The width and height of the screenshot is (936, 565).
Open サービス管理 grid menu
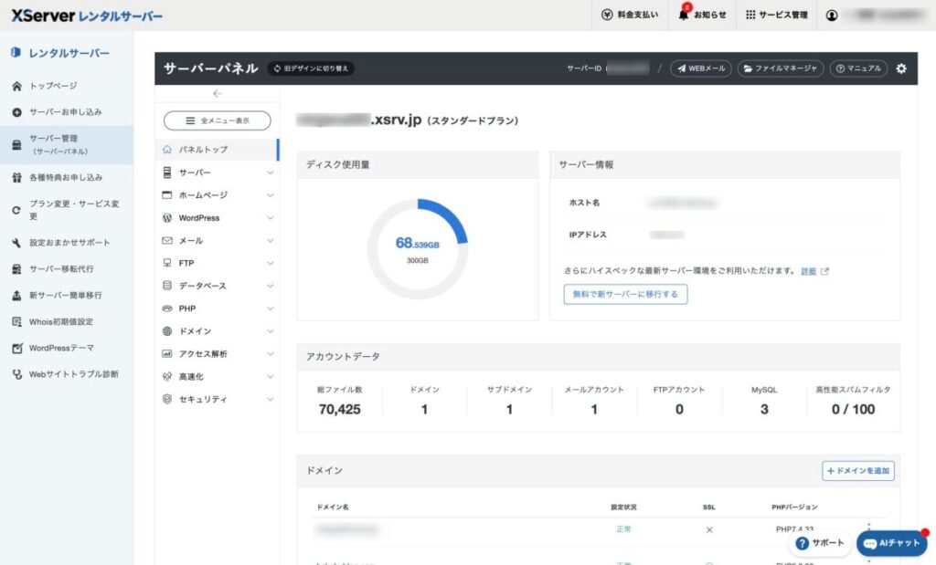(x=776, y=15)
